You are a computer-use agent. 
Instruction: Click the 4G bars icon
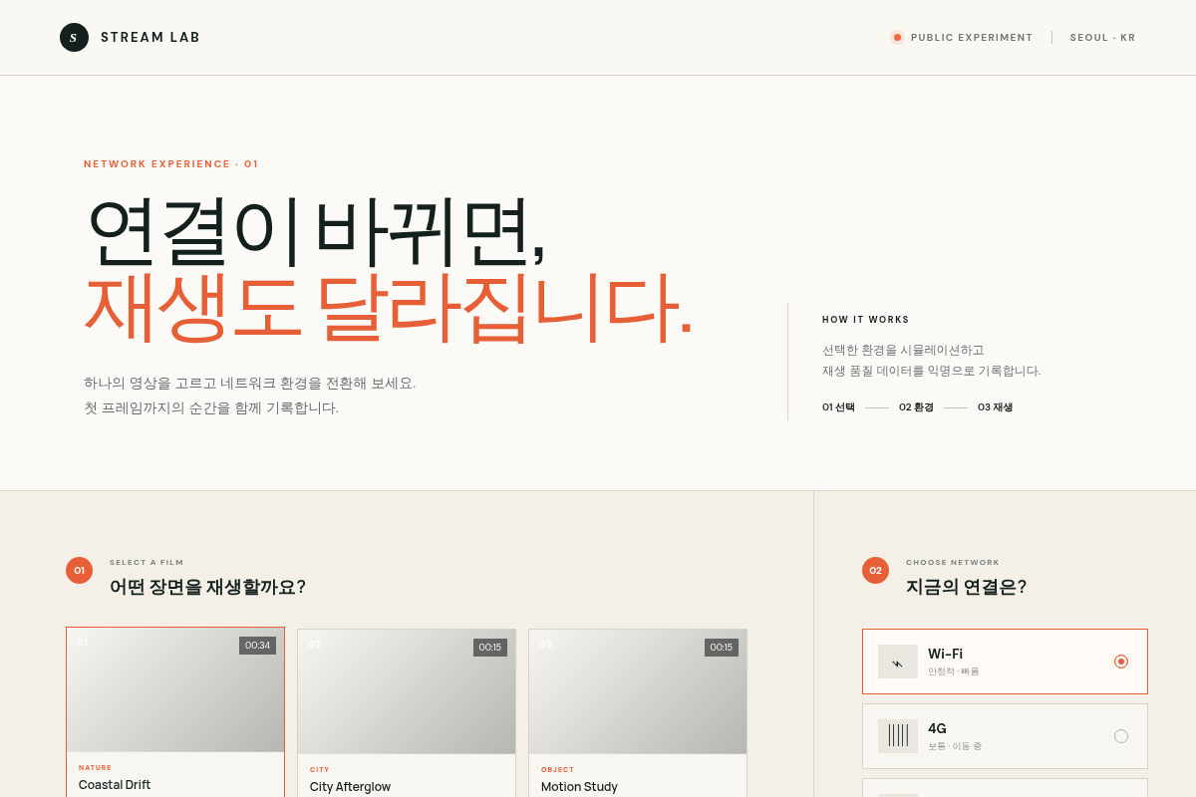898,736
